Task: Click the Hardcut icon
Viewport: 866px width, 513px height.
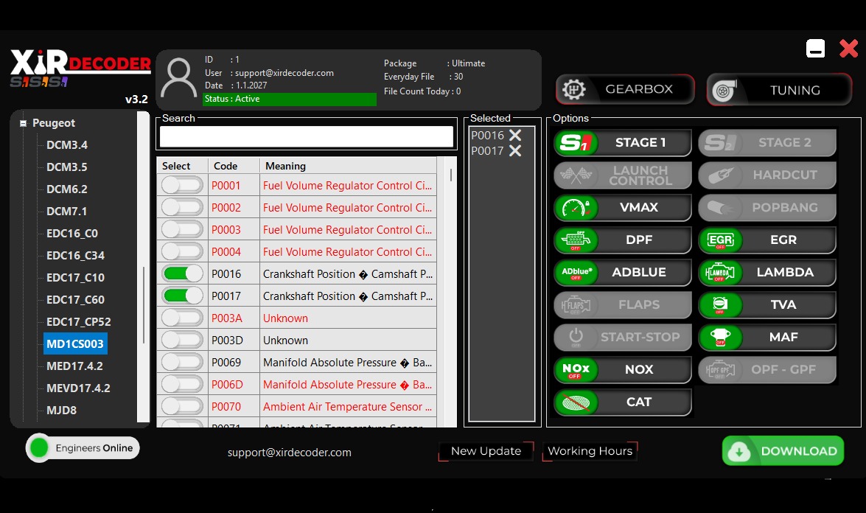Action: (x=720, y=175)
